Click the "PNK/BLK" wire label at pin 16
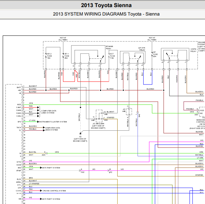205x204 pixels. (x=33, y=129)
